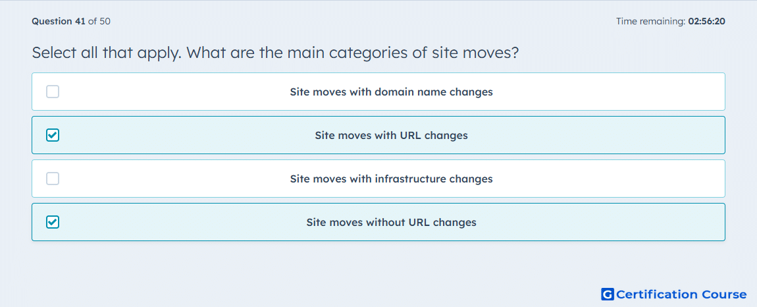757x307 pixels.
Task: Click the 'Time remaining:' label
Action: pyautogui.click(x=651, y=21)
